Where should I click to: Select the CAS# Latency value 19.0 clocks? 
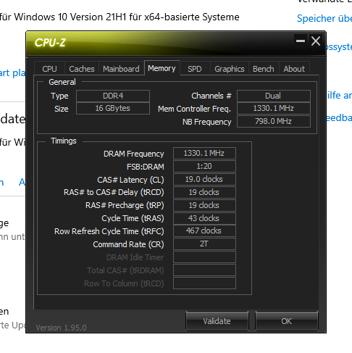(204, 179)
